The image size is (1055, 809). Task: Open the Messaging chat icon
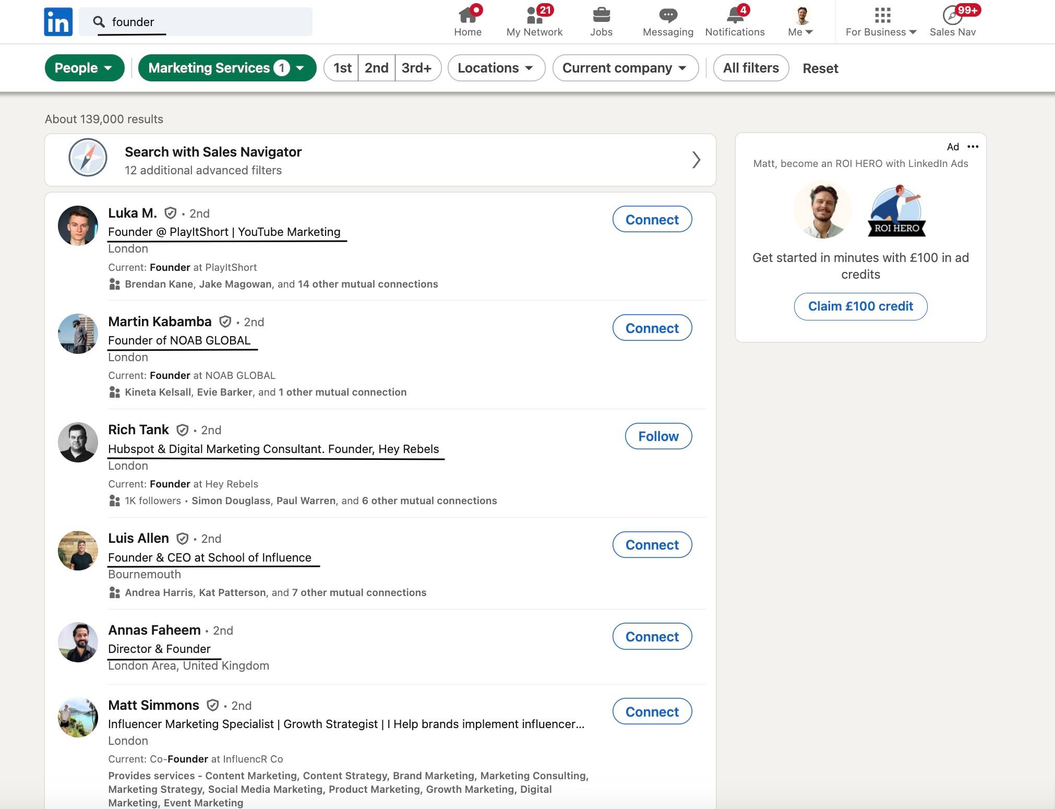tap(668, 15)
